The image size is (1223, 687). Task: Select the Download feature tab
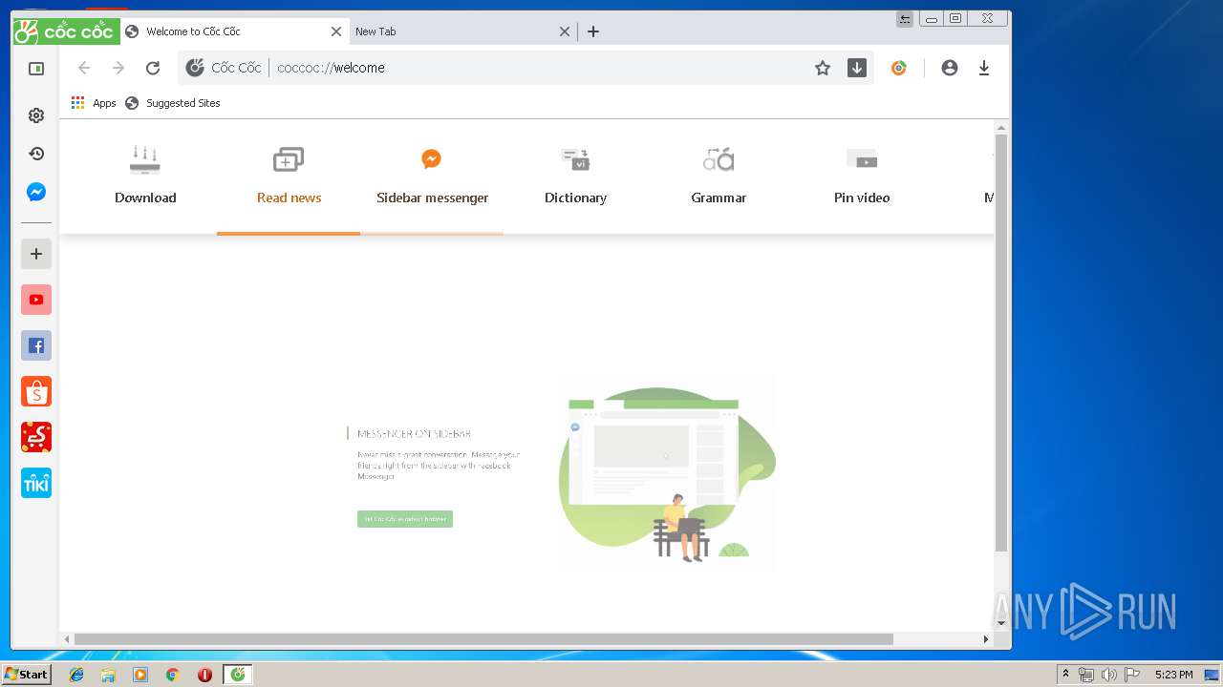pyautogui.click(x=145, y=176)
